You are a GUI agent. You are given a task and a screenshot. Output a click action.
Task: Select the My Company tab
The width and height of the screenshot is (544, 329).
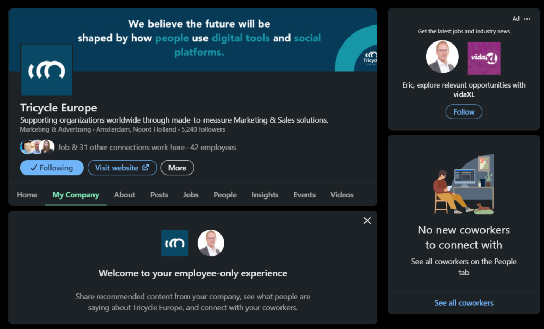pos(75,195)
